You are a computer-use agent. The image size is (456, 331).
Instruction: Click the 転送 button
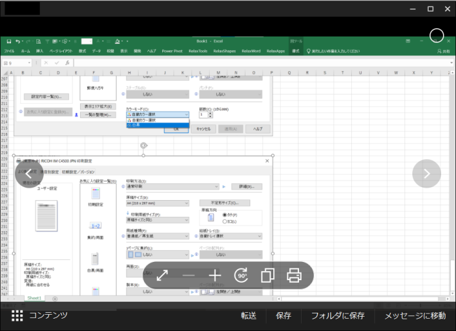[249, 315]
